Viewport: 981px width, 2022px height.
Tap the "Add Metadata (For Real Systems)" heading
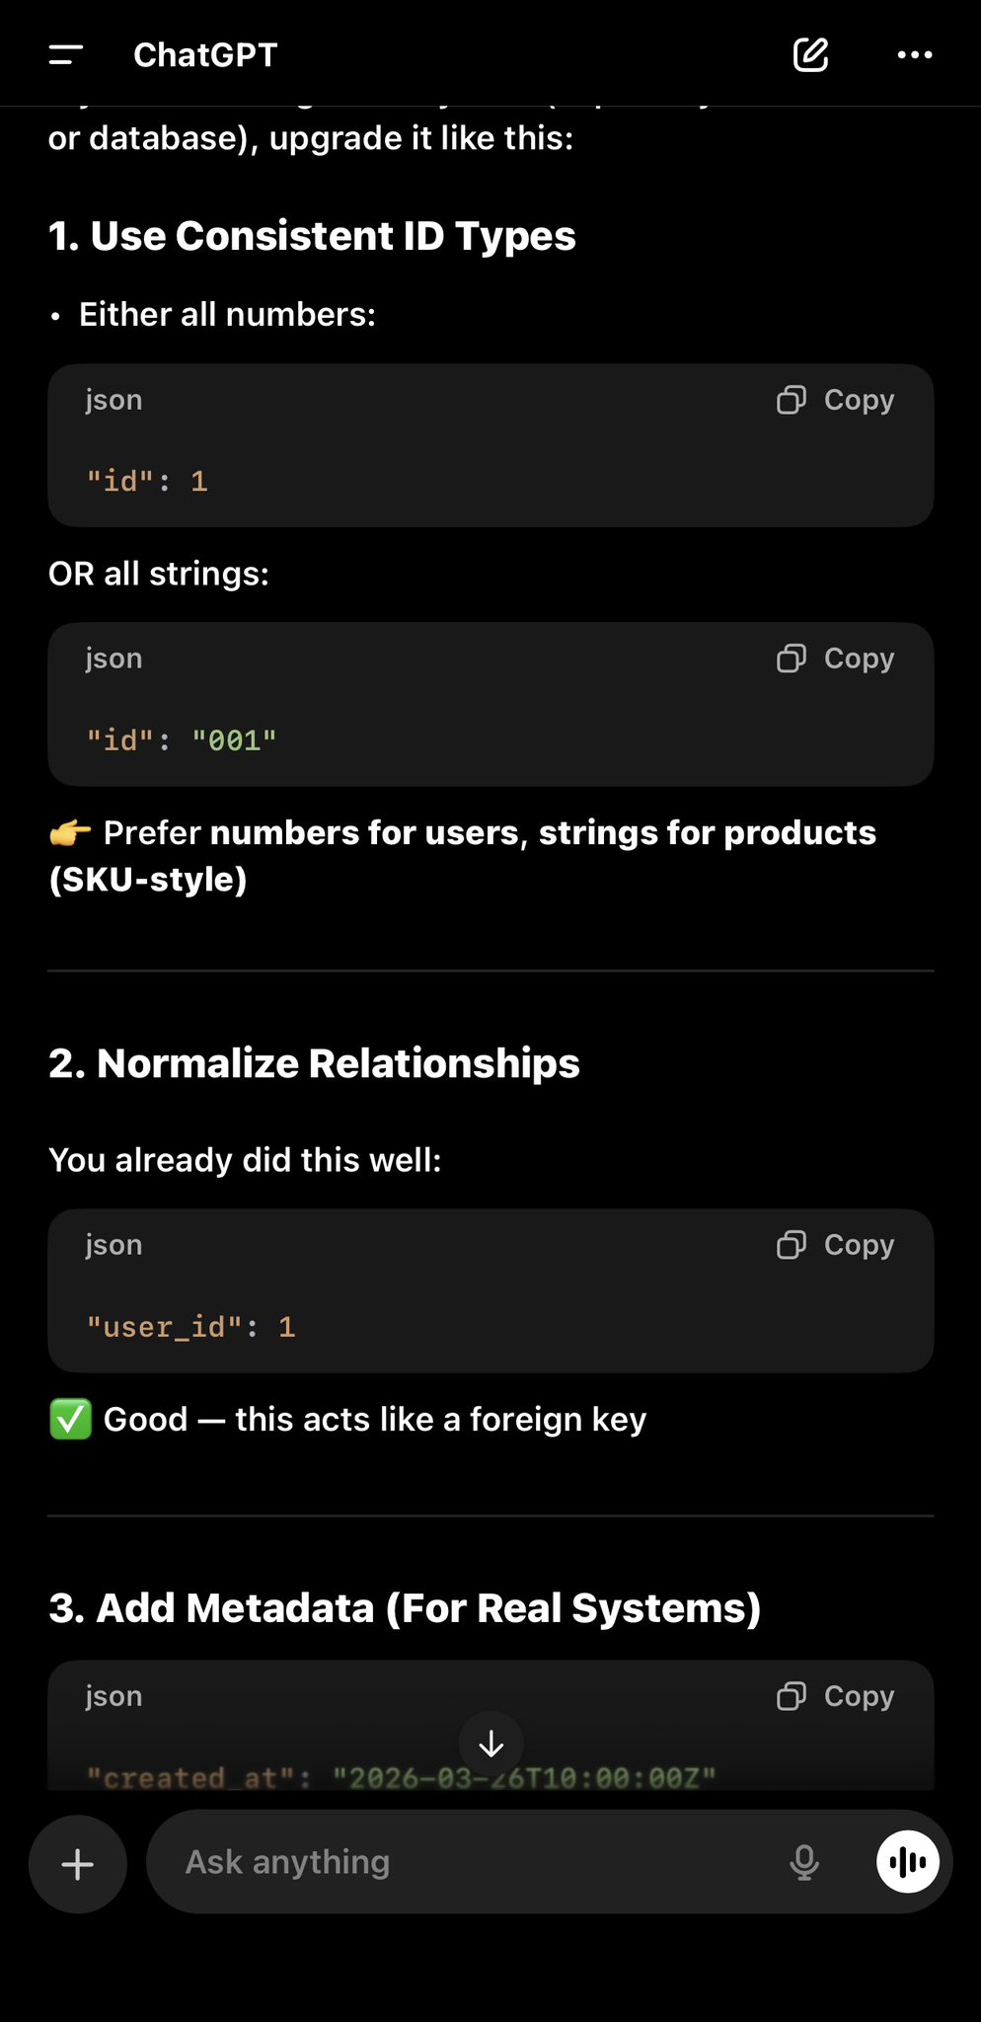(405, 1608)
